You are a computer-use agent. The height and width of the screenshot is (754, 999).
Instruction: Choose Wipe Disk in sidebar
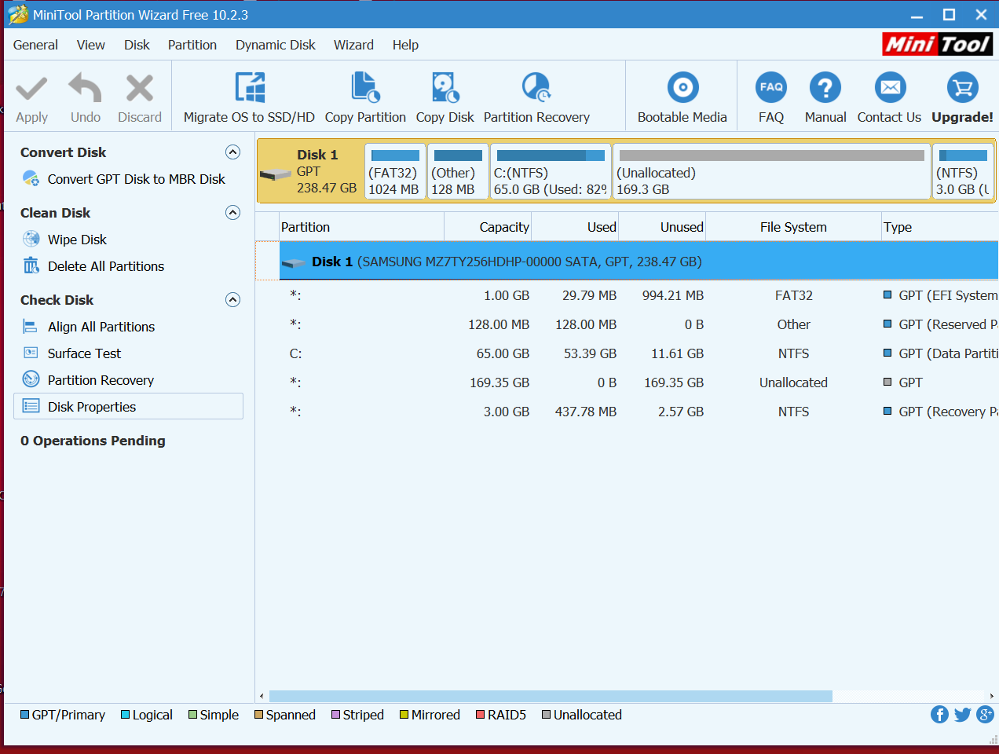coord(77,240)
